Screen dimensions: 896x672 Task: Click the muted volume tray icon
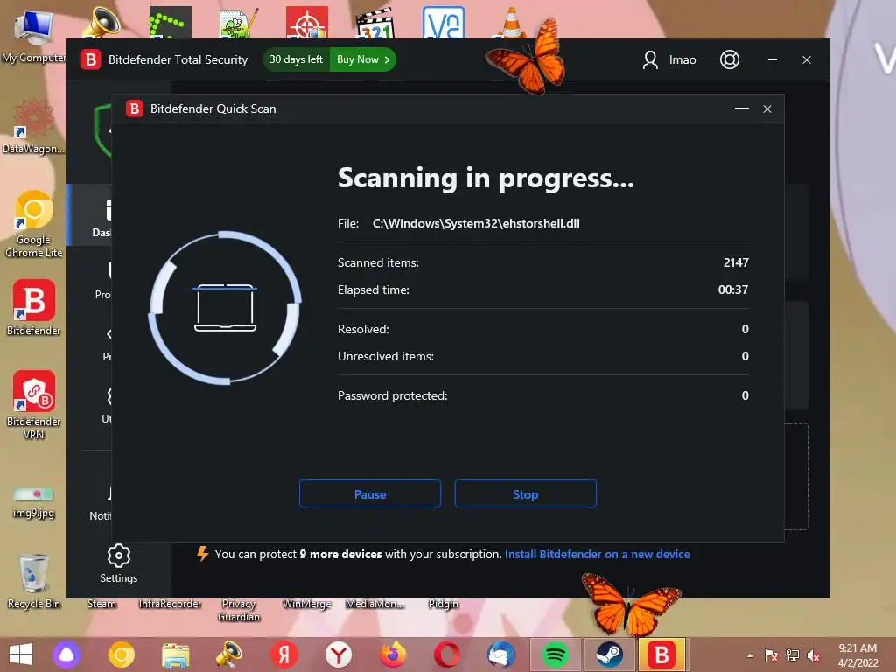point(814,655)
